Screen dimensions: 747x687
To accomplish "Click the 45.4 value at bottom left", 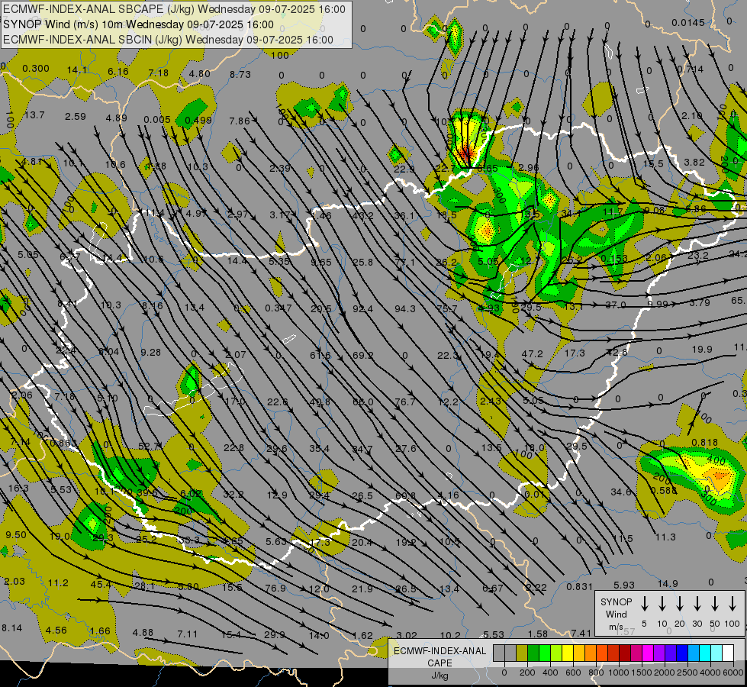I will [x=101, y=584].
